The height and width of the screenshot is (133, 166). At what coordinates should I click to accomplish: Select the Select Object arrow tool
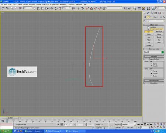(x=34, y=8)
